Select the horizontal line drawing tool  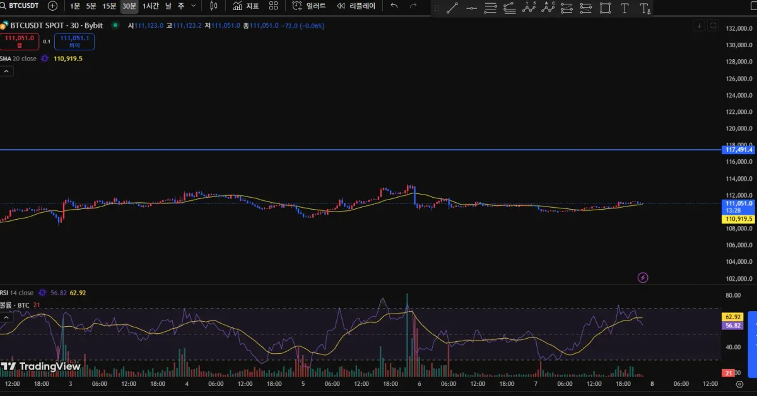pyautogui.click(x=471, y=8)
